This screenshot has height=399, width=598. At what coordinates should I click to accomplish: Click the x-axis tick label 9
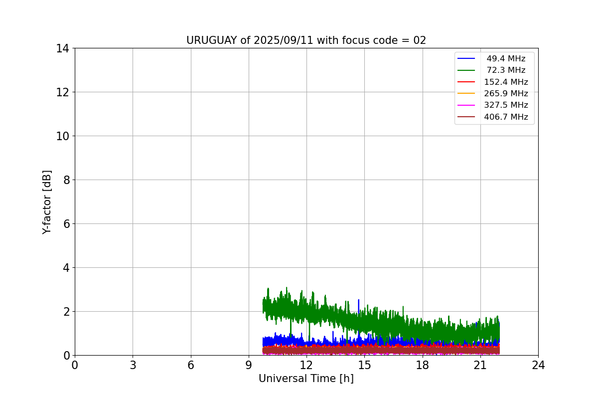pos(249,365)
